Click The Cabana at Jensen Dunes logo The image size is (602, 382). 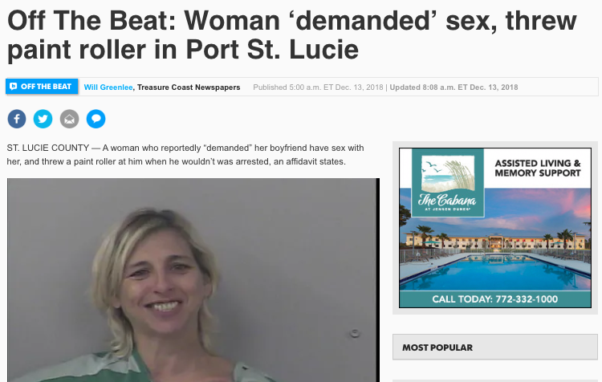[448, 184]
